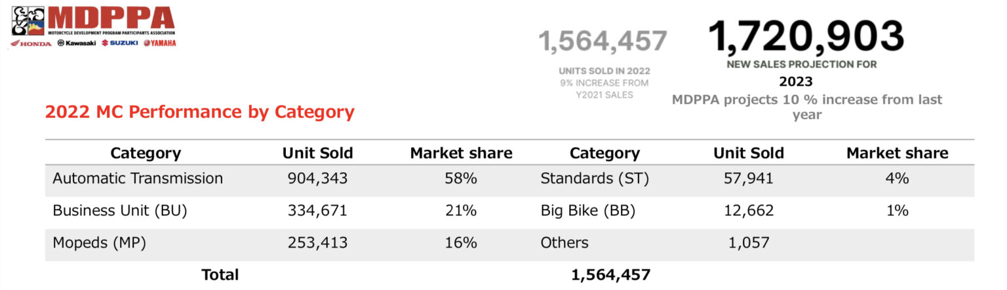The width and height of the screenshot is (1007, 290).
Task: Click the Big Bike (BB) category cell
Action: (x=589, y=211)
